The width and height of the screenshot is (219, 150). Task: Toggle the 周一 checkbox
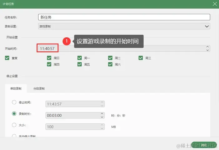pyautogui.click(x=79, y=58)
